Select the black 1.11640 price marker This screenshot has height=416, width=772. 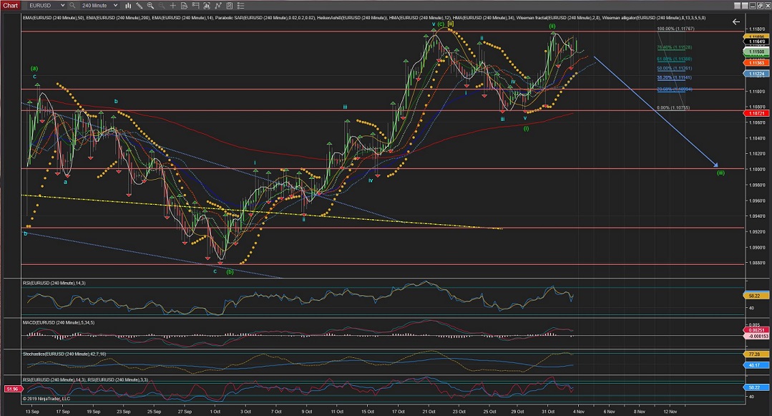click(x=757, y=42)
